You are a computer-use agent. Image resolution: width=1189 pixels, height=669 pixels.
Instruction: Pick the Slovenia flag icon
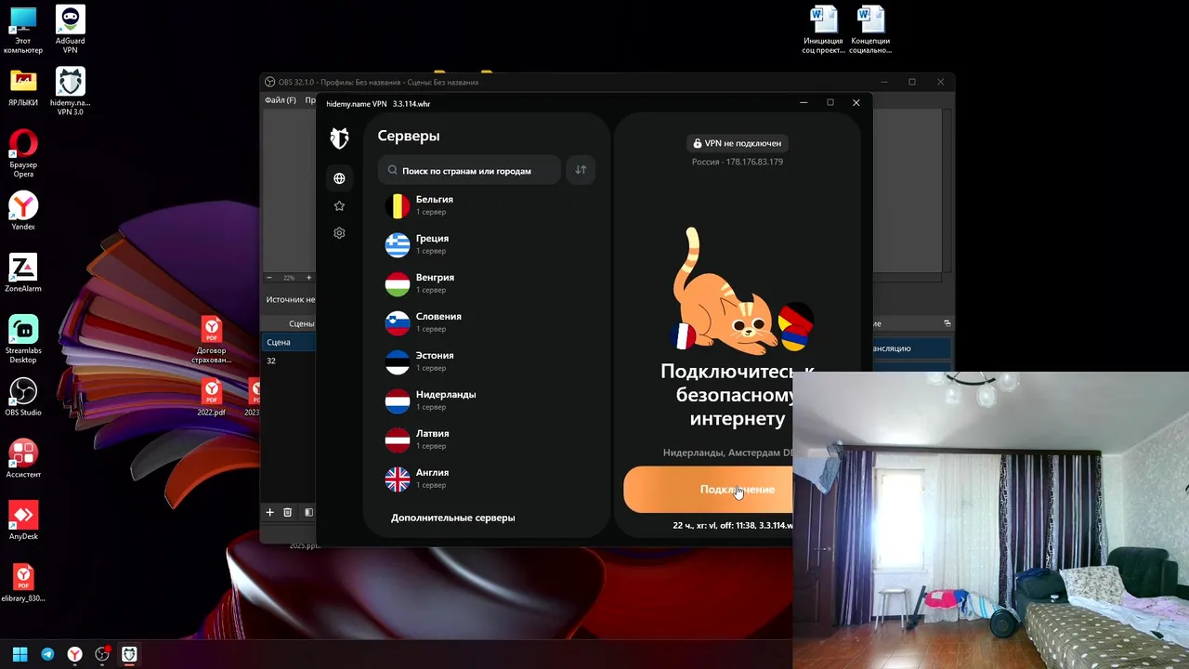pyautogui.click(x=398, y=322)
